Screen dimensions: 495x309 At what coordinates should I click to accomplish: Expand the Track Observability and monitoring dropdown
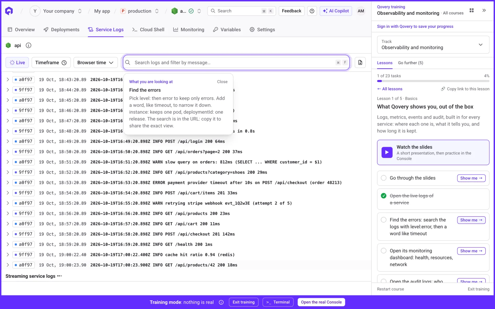coord(433,44)
